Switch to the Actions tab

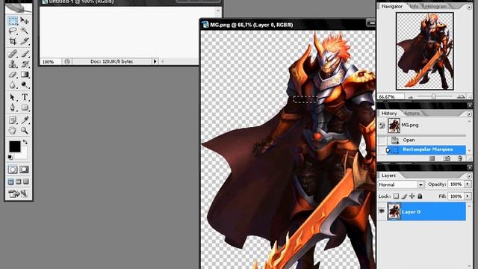pos(412,113)
